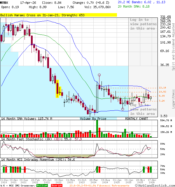Click the red circle marker above the 2024 candle
175x187 pixels.
(x=99, y=75)
